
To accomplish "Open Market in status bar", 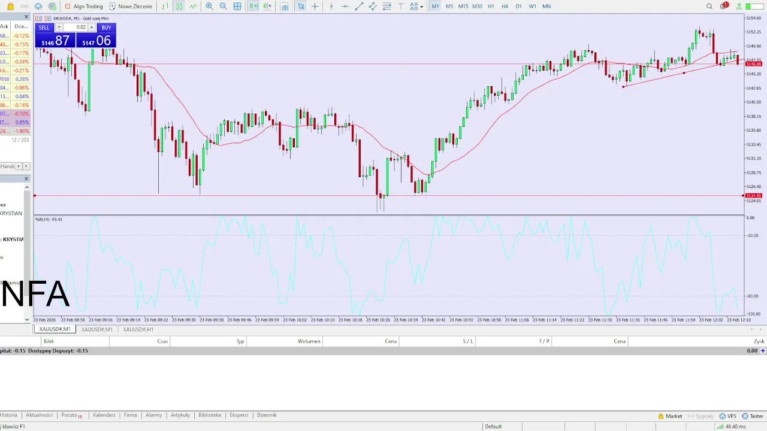I will [670, 416].
